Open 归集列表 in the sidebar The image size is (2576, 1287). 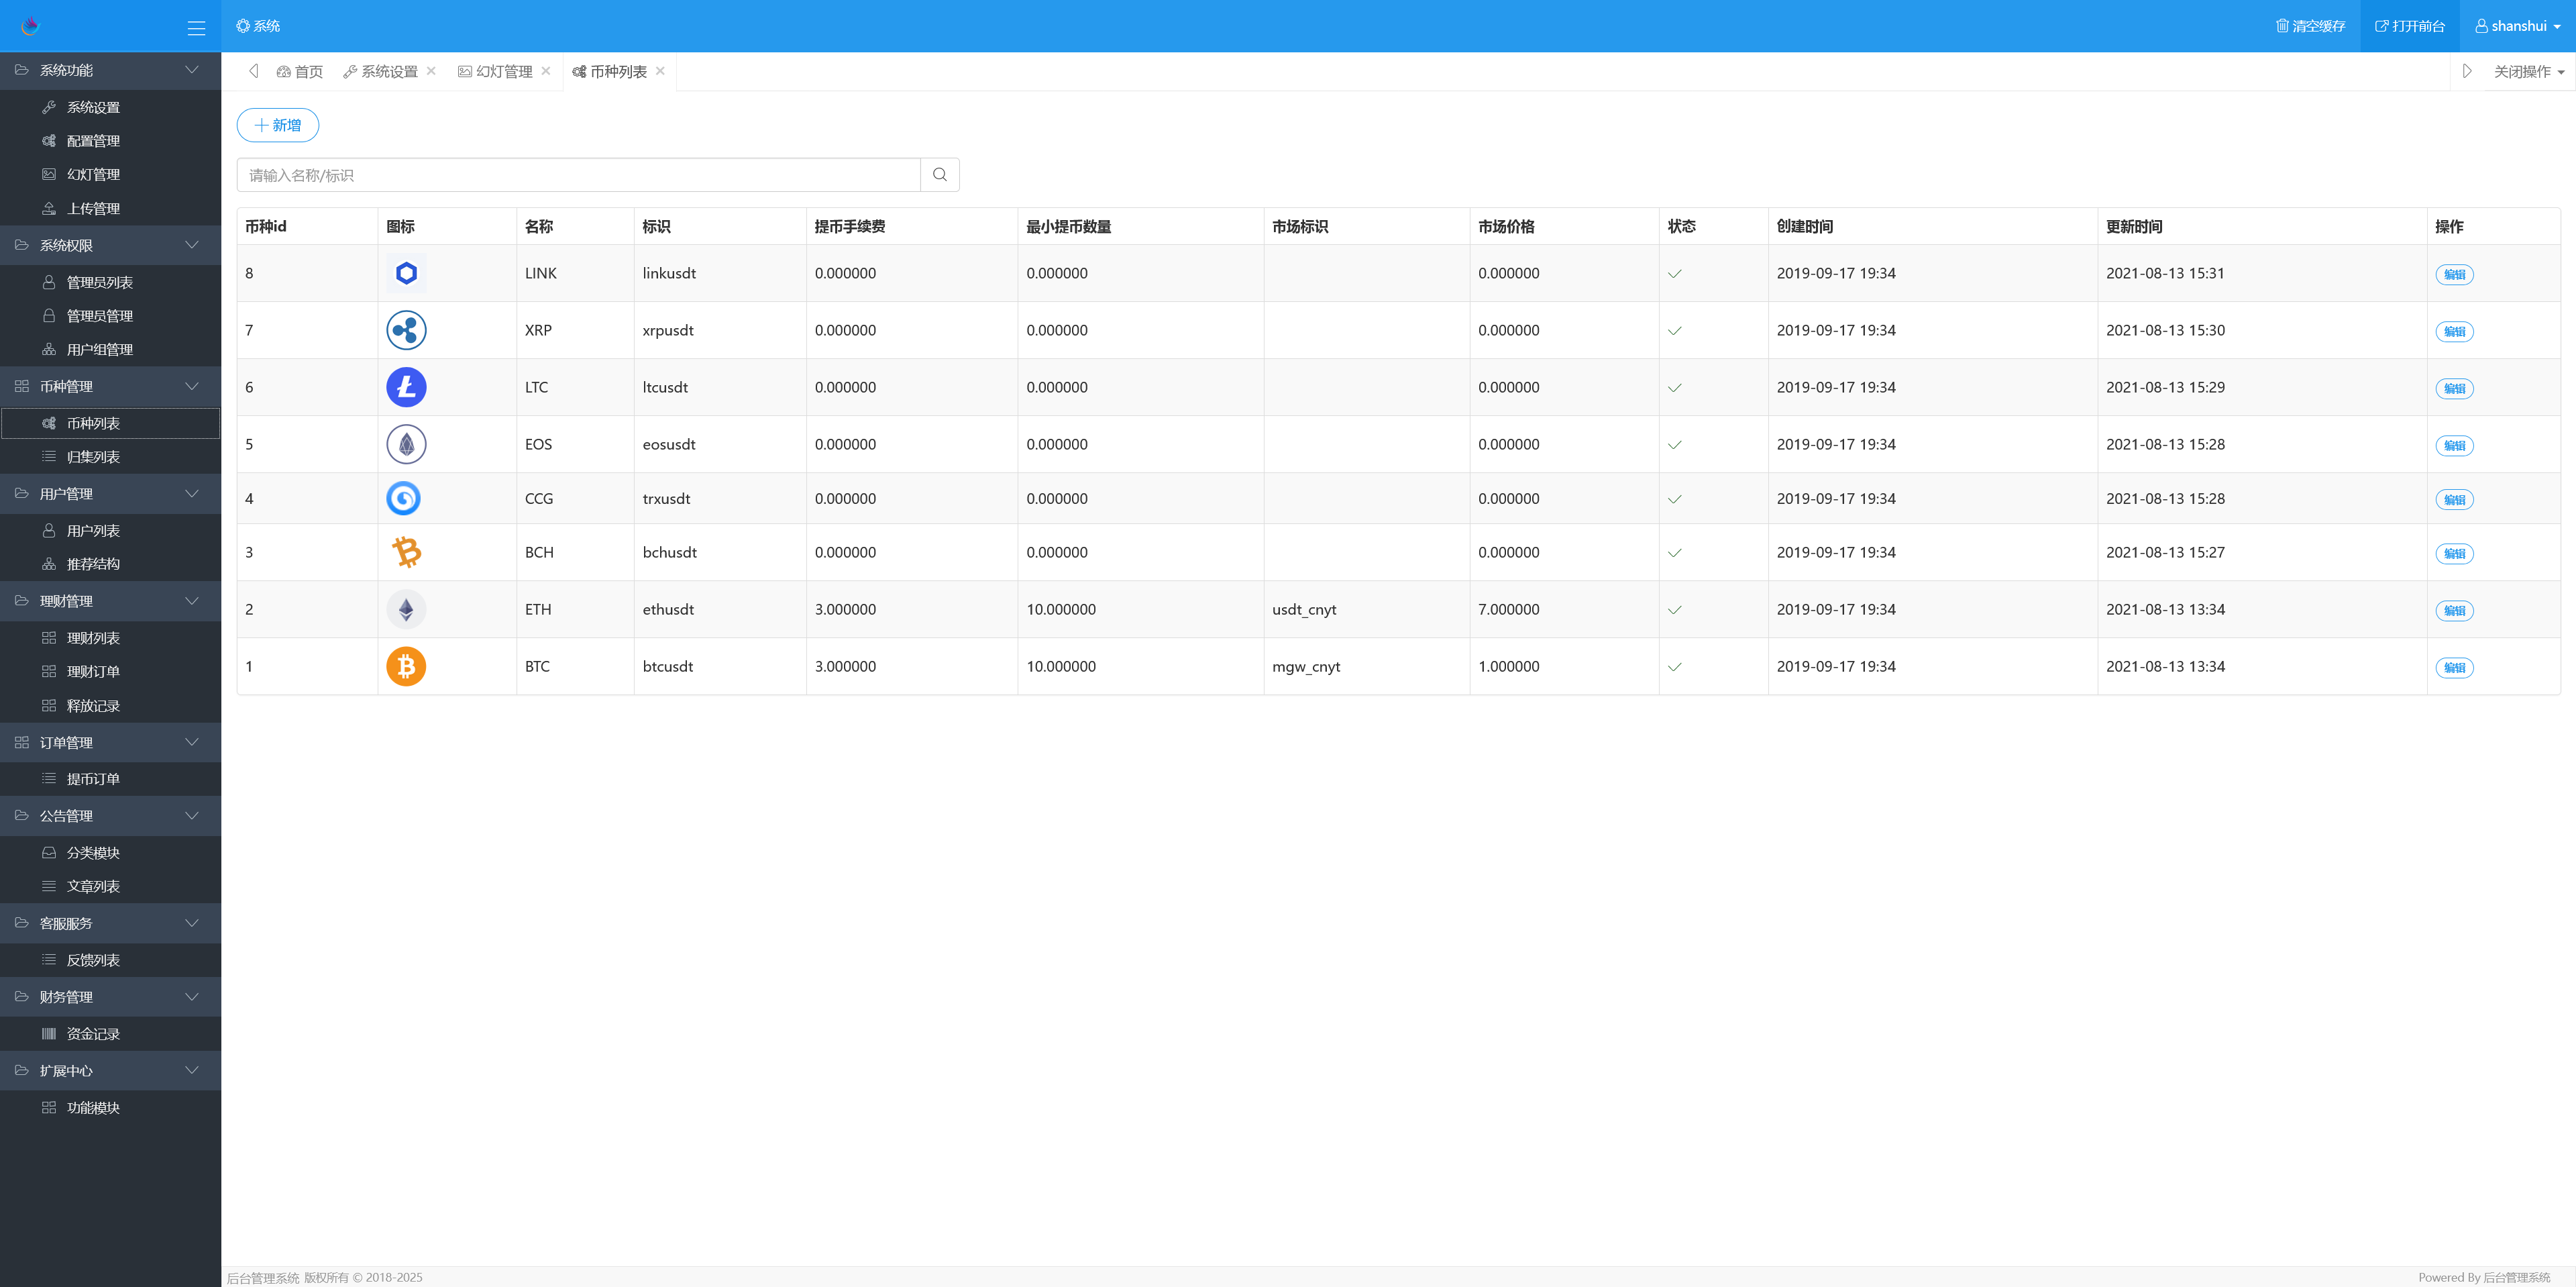pos(93,457)
